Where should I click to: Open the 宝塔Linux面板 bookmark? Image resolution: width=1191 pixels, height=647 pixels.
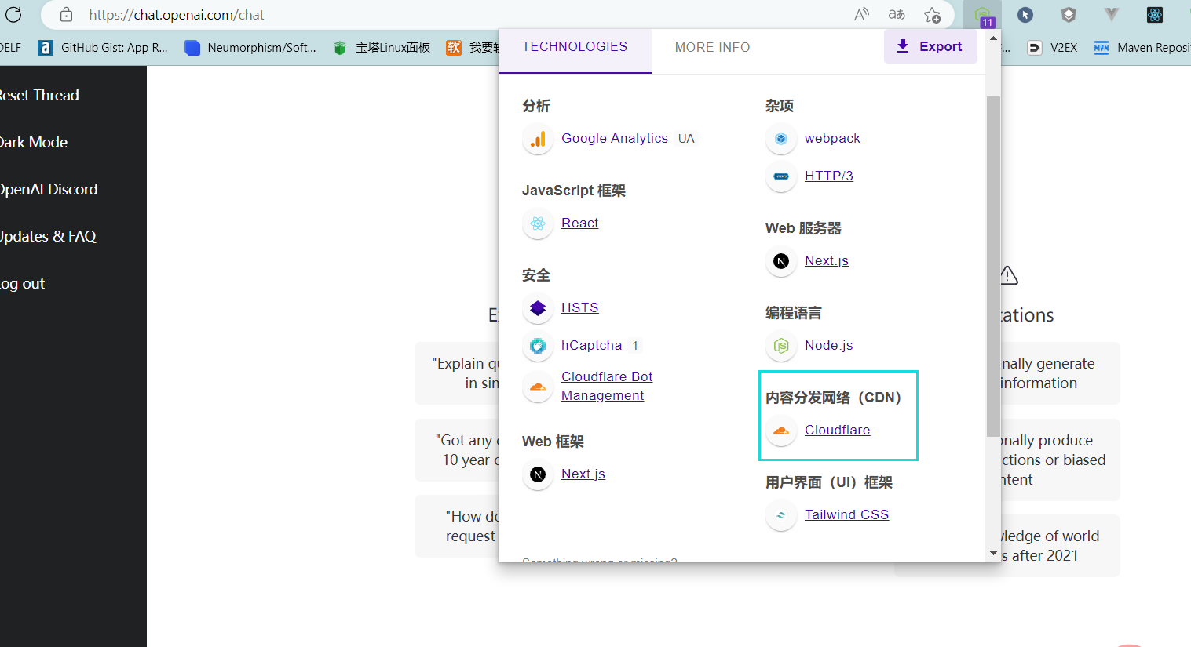click(x=382, y=48)
